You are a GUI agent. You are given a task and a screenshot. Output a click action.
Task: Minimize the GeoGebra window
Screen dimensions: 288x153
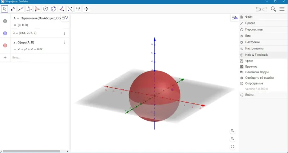click(x=267, y=1)
